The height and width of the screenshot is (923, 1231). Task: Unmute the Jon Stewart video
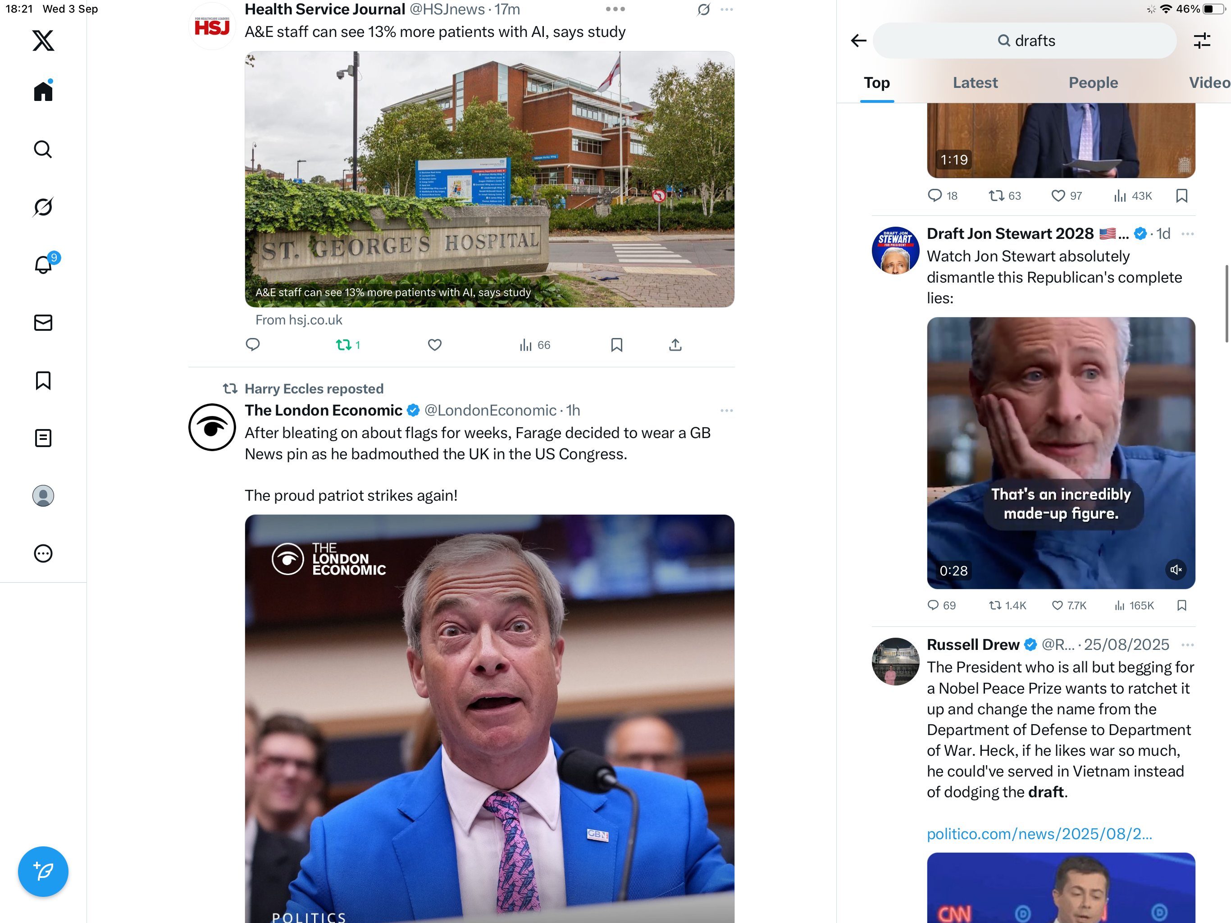tap(1175, 570)
